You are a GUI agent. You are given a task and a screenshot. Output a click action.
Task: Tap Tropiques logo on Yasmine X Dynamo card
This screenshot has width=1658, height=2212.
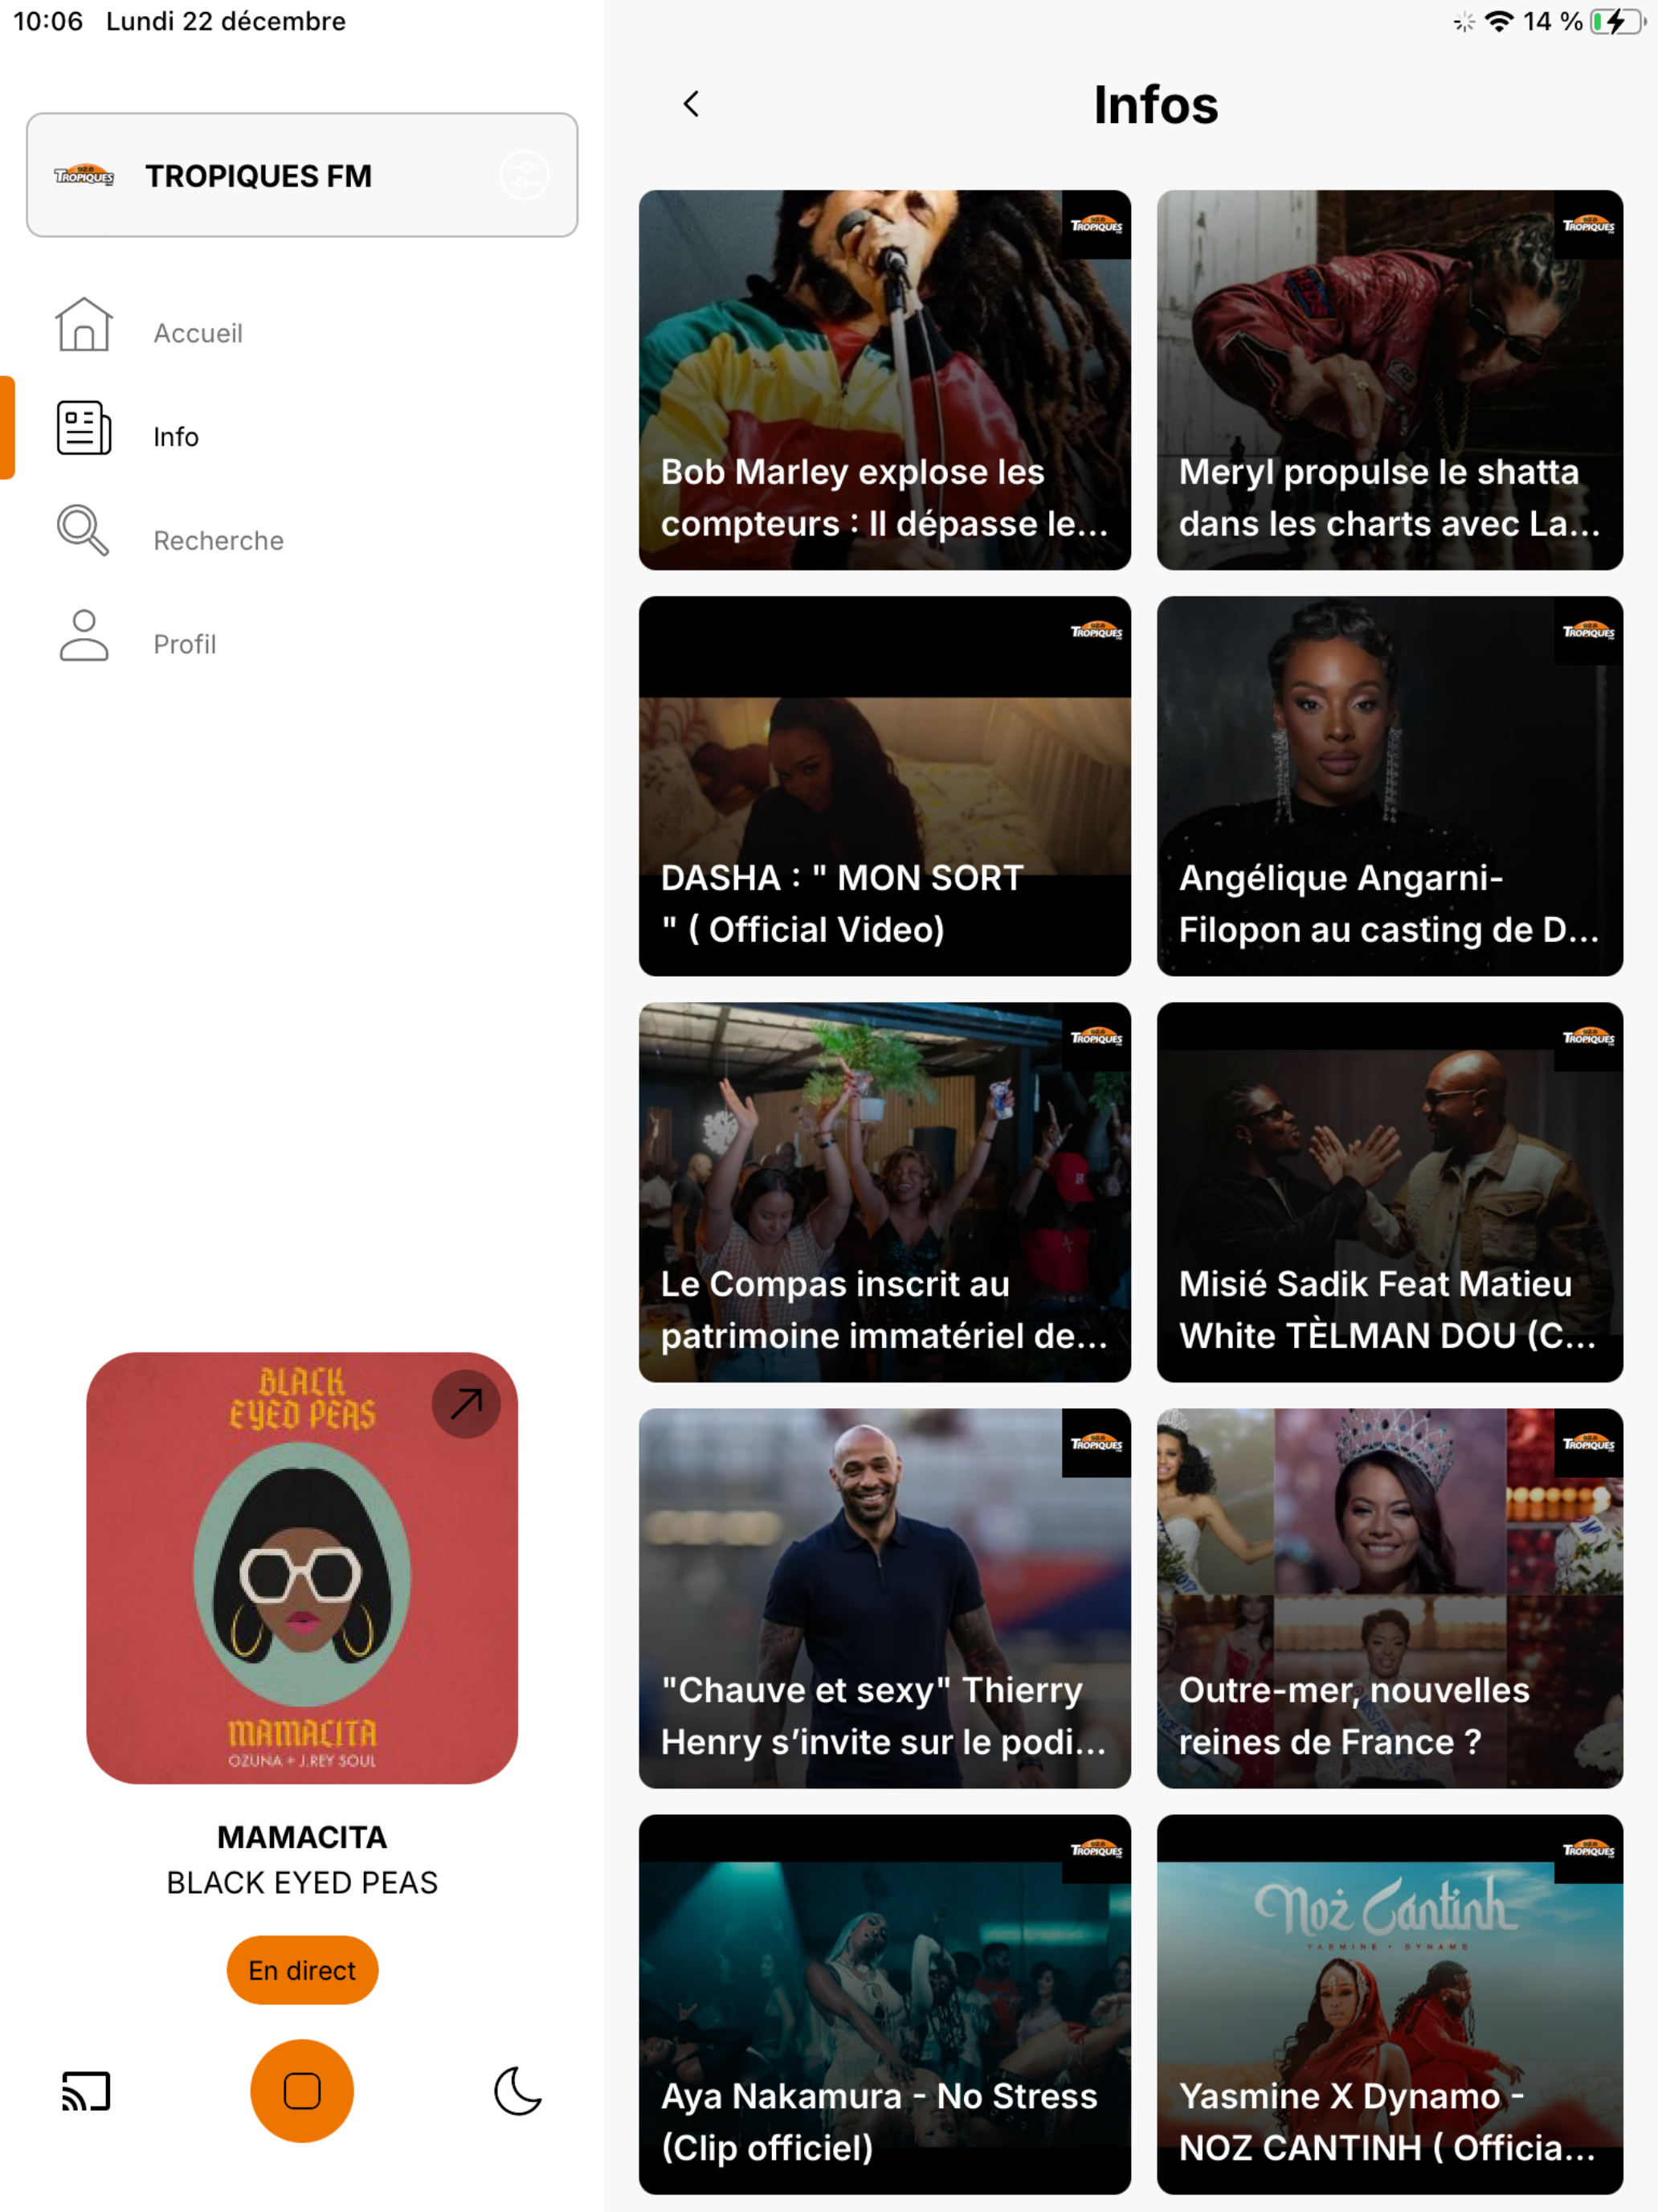coord(1588,1849)
